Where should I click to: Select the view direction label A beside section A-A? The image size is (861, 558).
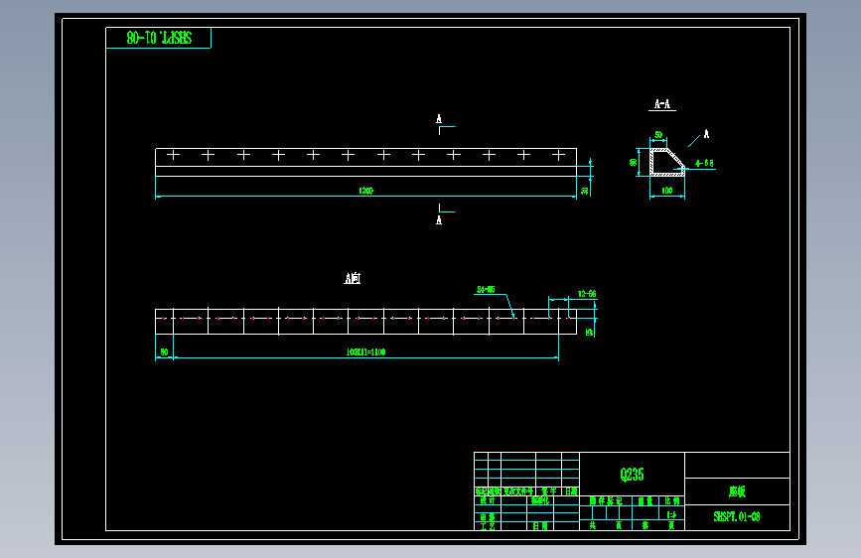(x=707, y=134)
